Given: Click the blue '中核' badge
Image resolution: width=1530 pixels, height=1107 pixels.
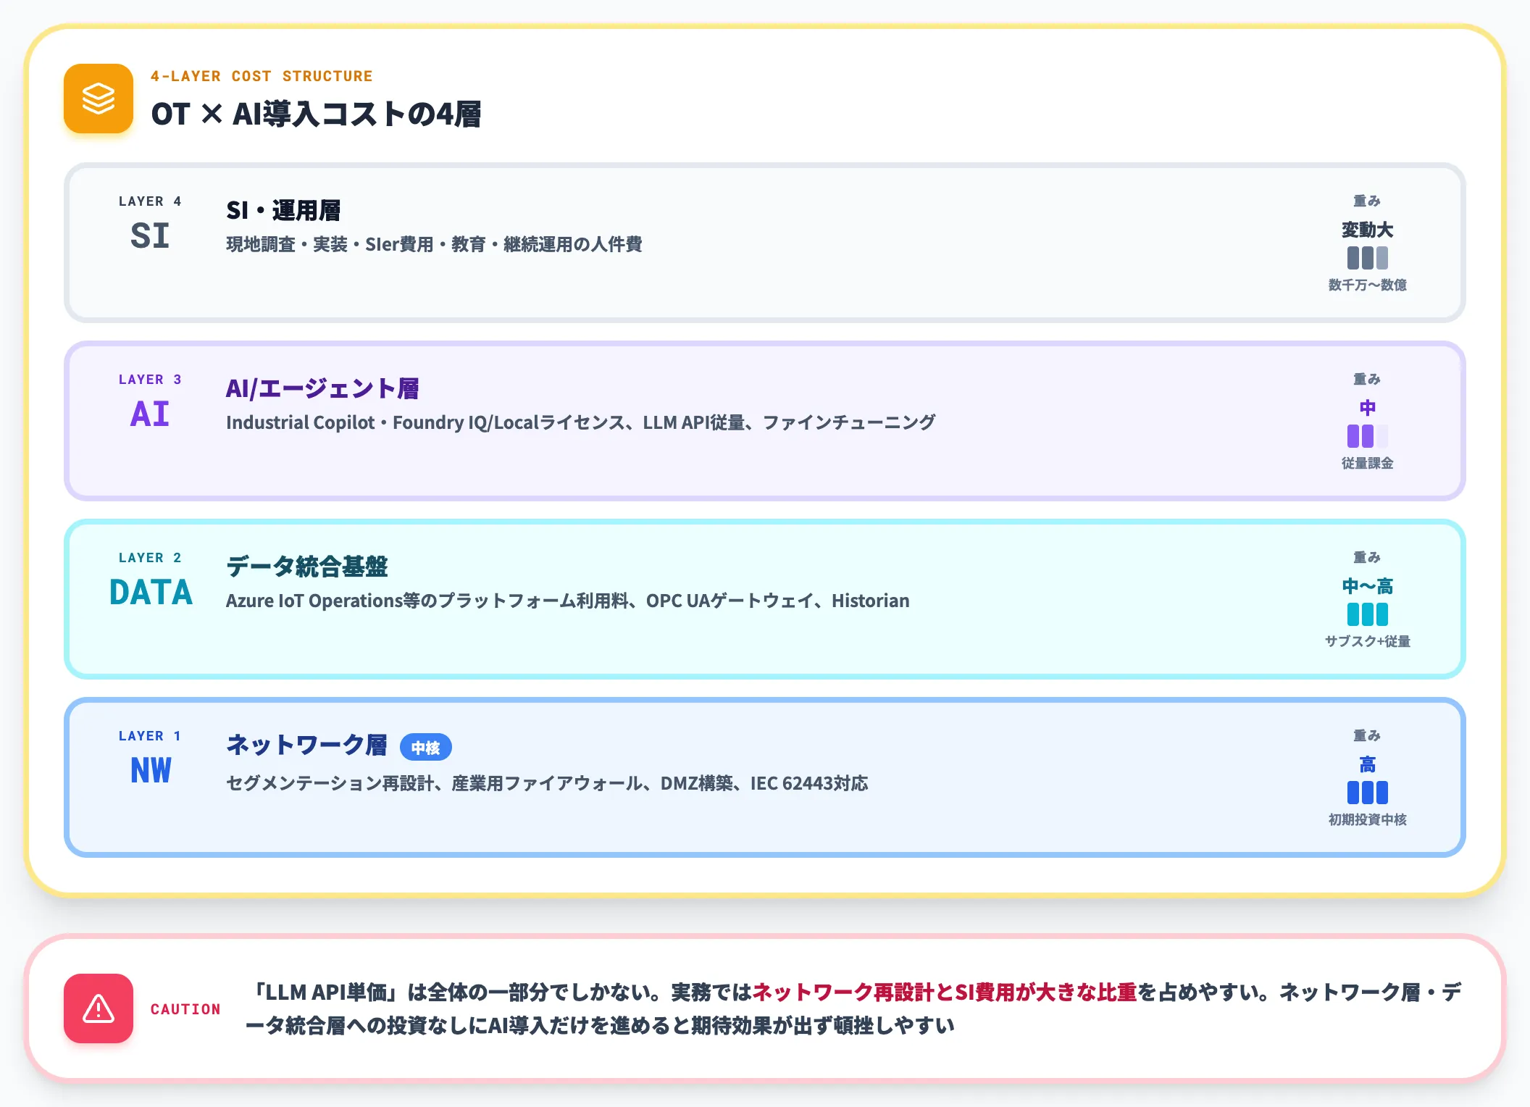Looking at the screenshot, I should point(426,748).
